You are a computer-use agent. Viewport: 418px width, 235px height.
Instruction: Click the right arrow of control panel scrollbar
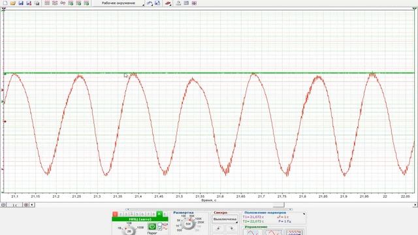tap(290, 210)
